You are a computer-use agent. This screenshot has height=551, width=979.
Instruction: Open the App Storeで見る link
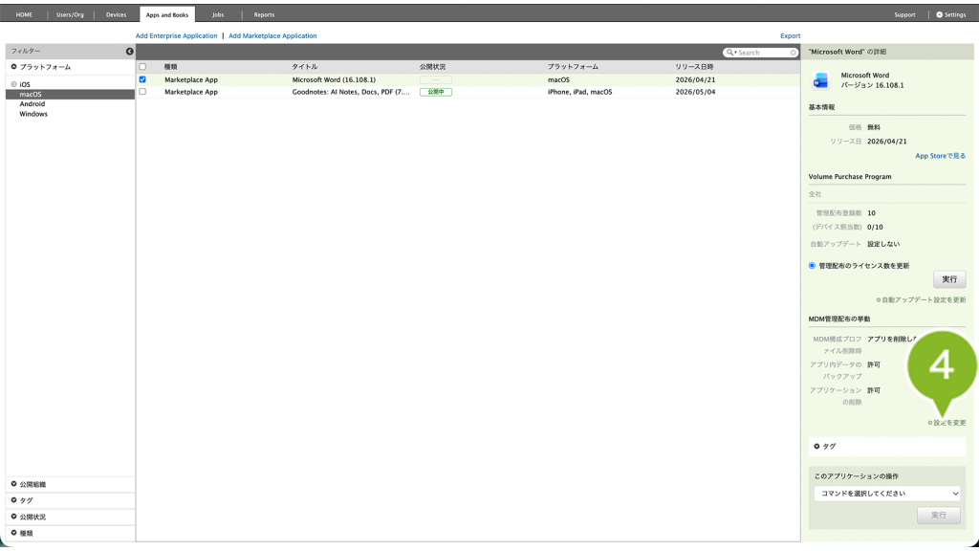click(941, 156)
